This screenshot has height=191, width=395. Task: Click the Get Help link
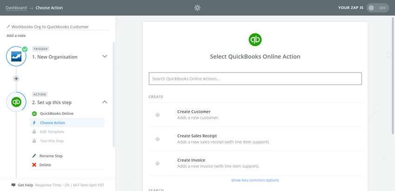[x=26, y=185]
